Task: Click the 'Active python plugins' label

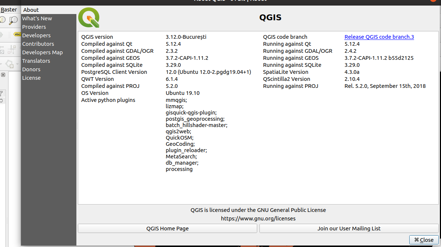Action: (108, 100)
